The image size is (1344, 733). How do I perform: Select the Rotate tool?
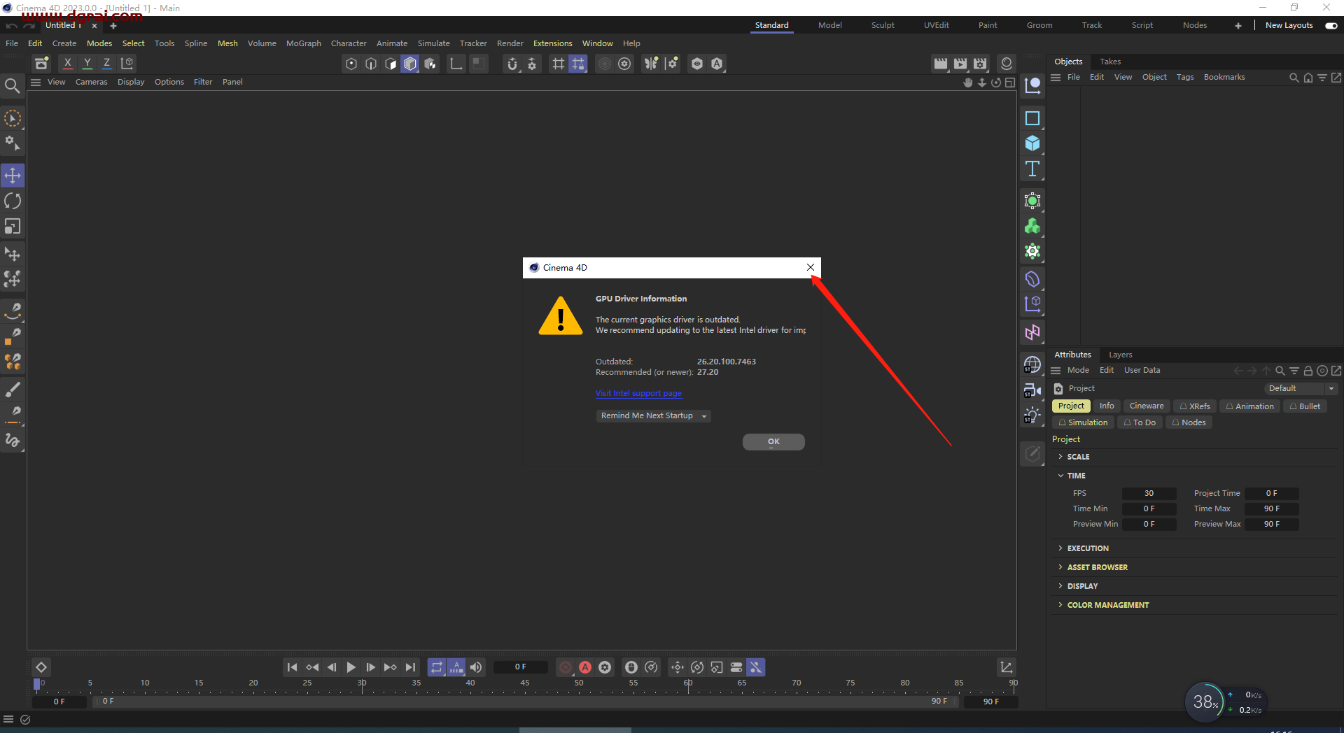pos(13,201)
